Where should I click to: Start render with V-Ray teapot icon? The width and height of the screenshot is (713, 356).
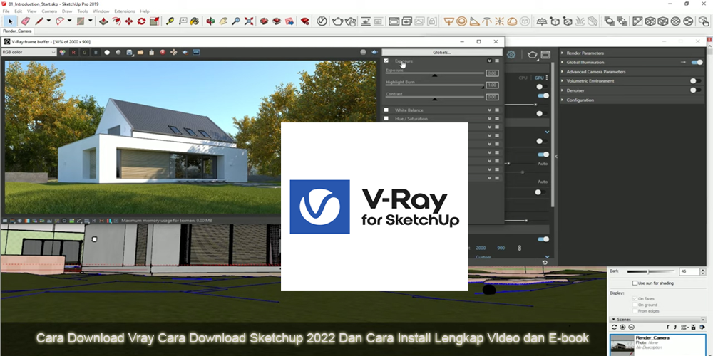(x=337, y=21)
